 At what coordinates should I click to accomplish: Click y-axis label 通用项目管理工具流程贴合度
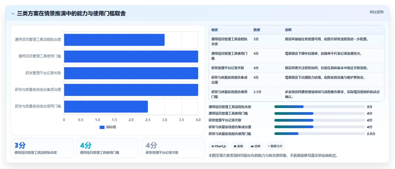[38, 40]
